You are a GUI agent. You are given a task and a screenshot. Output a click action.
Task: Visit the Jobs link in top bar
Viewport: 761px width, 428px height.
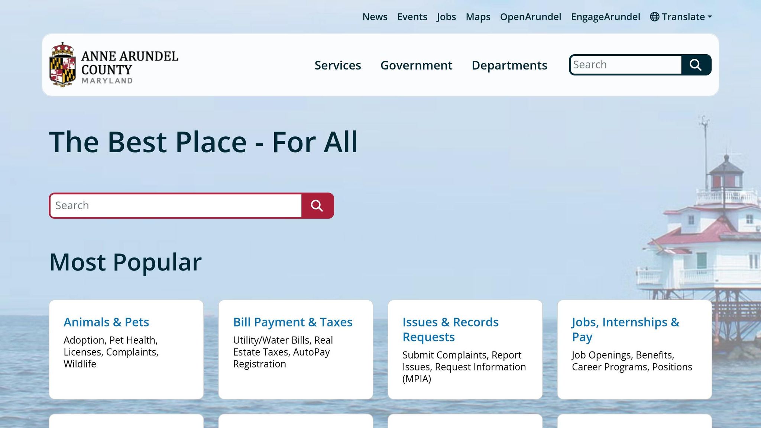(x=446, y=17)
